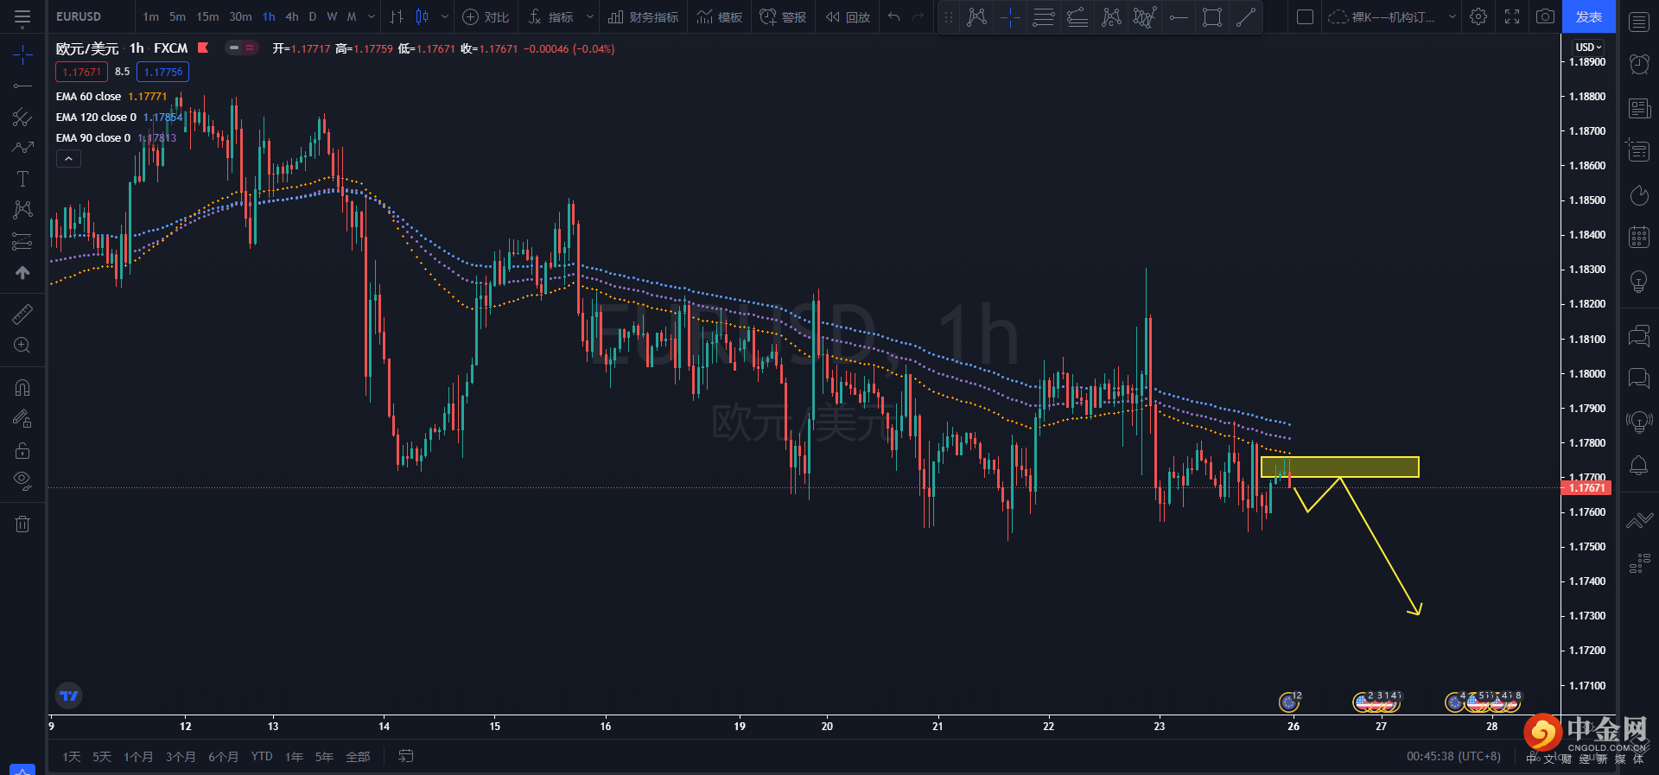Select the yellow rectangle on the chart

click(x=1339, y=467)
